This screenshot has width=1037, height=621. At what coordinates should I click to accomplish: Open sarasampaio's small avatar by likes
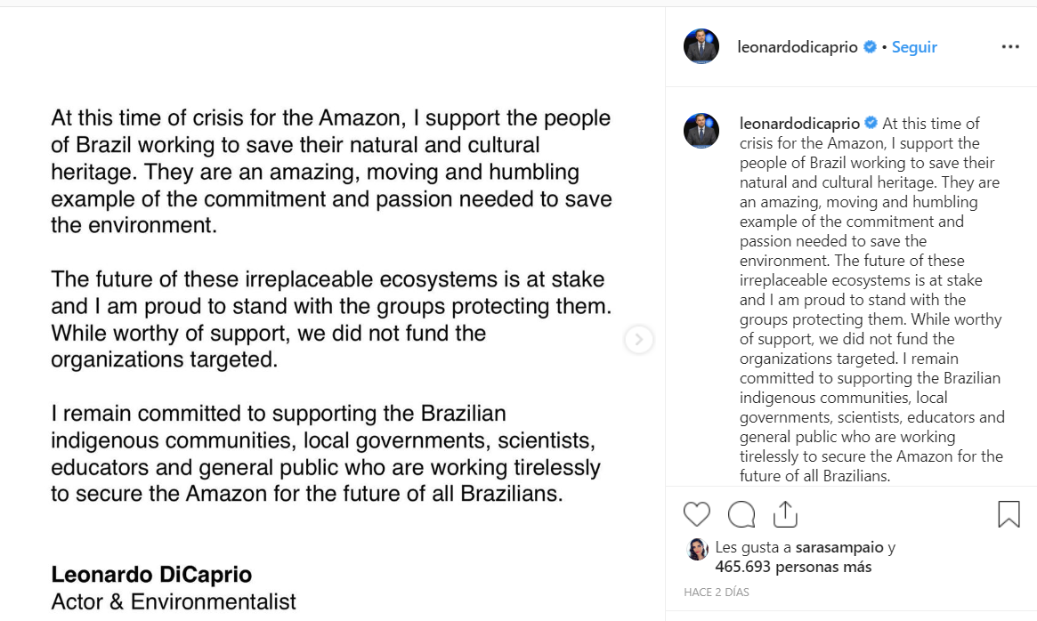click(x=698, y=549)
